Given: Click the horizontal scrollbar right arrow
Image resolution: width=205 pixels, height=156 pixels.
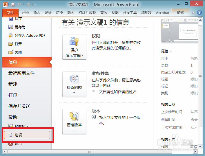Looking at the screenshot, I should click(x=195, y=152).
